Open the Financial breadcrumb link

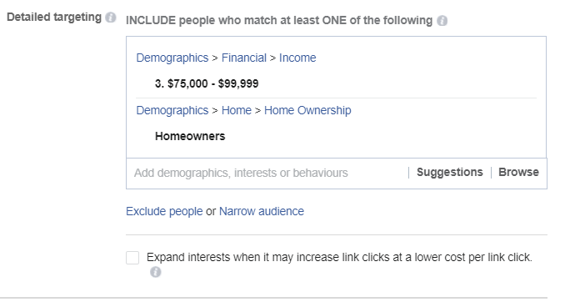(x=244, y=58)
